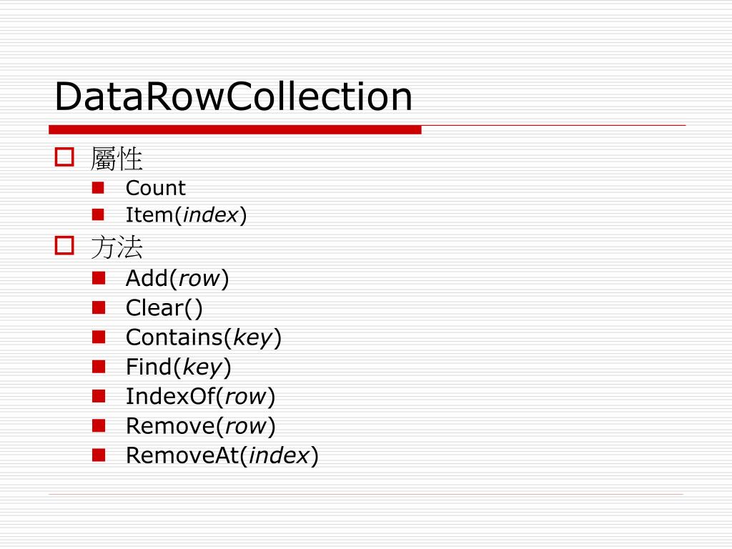Click the Find(key) method text
The image size is (732, 549).
179,367
